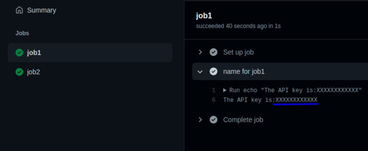Expand the Complete job step

(200, 120)
